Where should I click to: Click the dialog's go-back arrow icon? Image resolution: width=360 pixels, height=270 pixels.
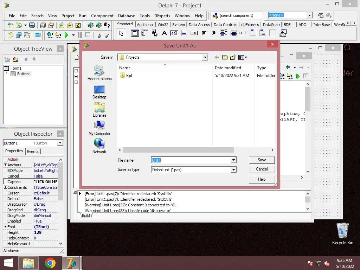coord(217,57)
